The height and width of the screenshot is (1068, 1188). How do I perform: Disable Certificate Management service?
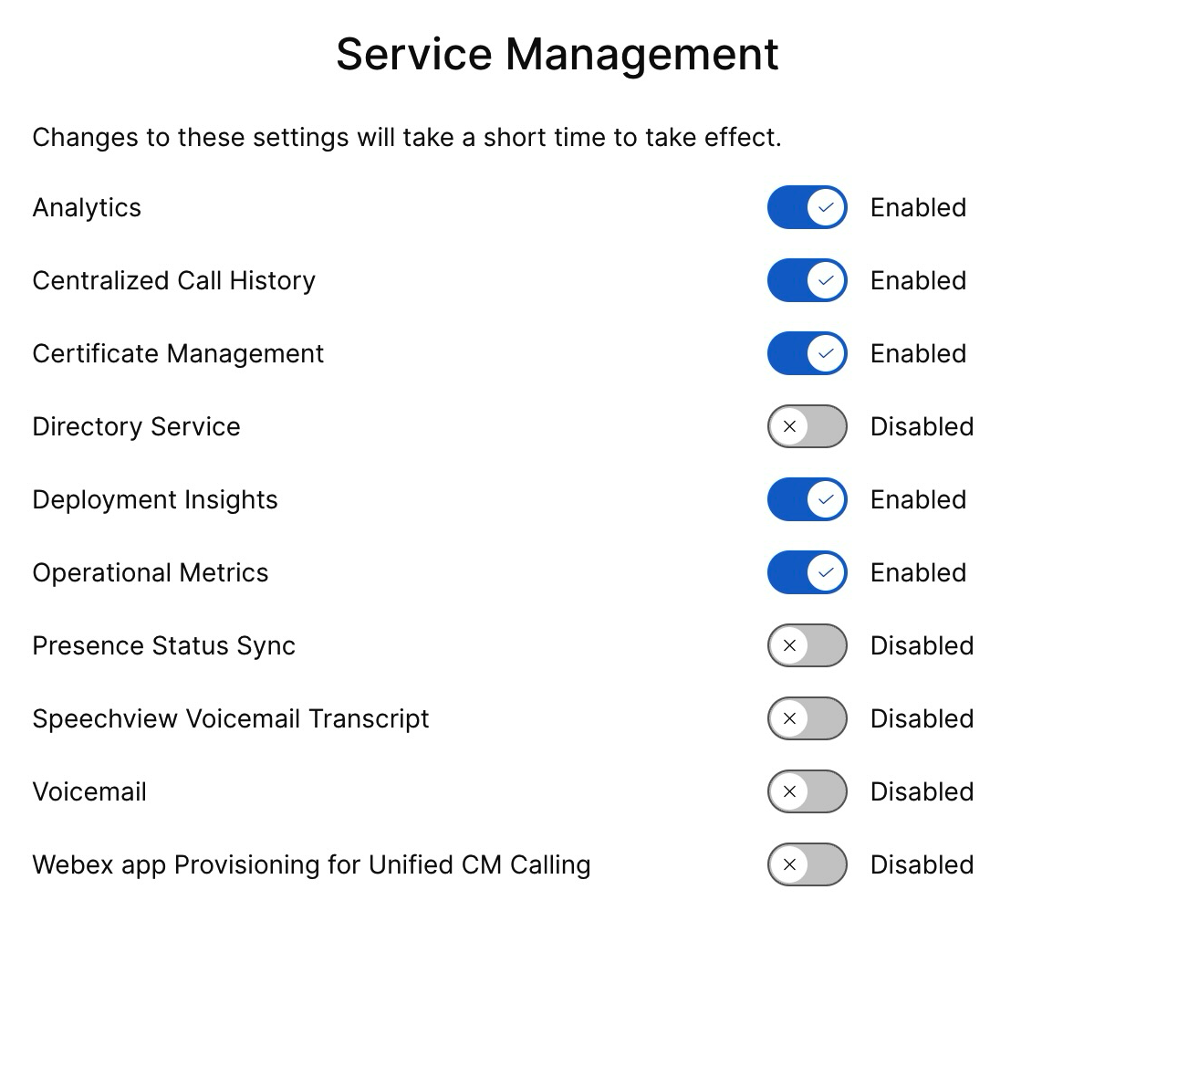pos(807,353)
